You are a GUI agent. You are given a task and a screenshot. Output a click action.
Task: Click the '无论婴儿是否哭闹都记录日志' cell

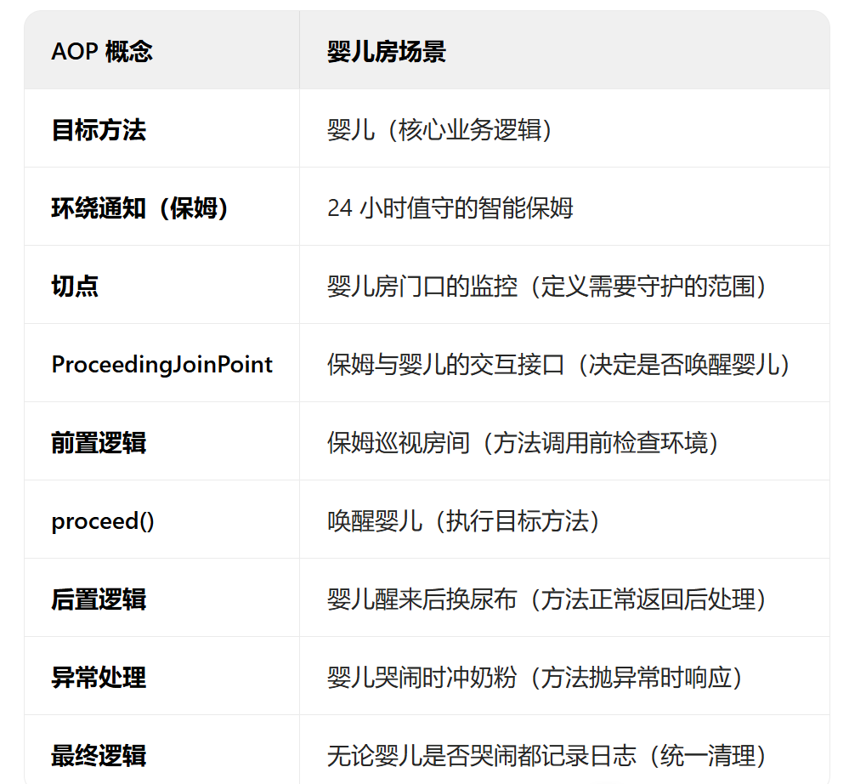565,749
